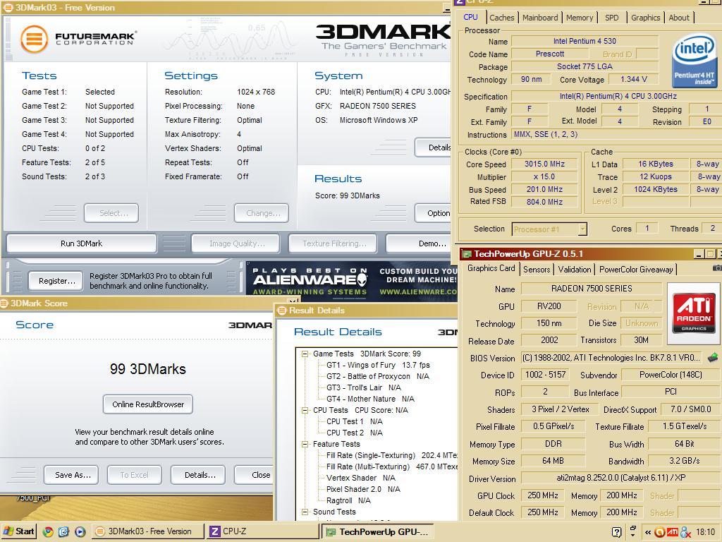The width and height of the screenshot is (722, 542).
Task: Select the GPU-Z Graphics Card tab
Action: point(491,268)
